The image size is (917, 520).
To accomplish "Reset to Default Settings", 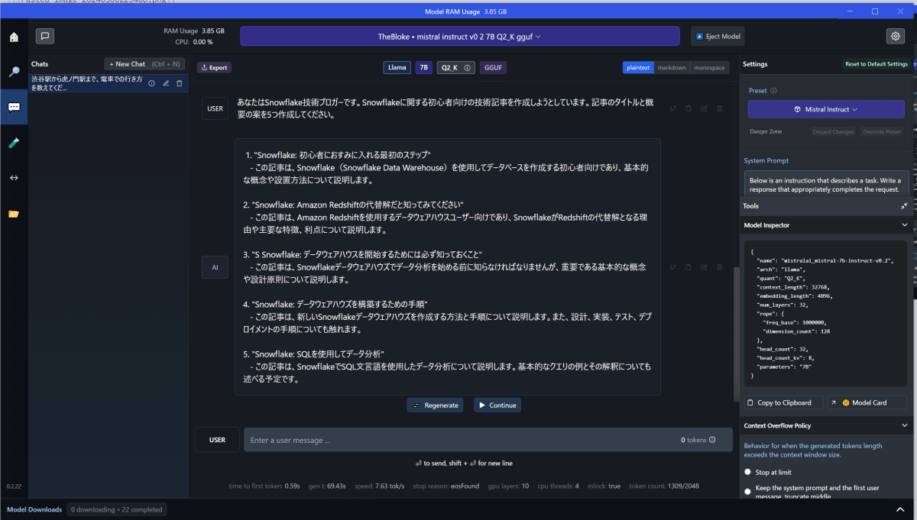I will tap(876, 64).
